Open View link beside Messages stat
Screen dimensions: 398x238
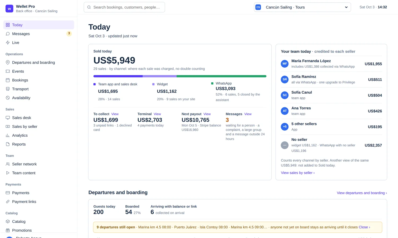[x=248, y=114]
